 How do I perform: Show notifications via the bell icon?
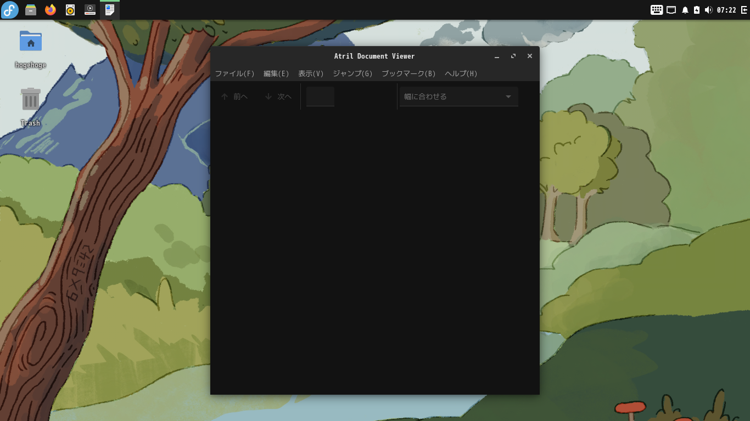[x=685, y=10]
